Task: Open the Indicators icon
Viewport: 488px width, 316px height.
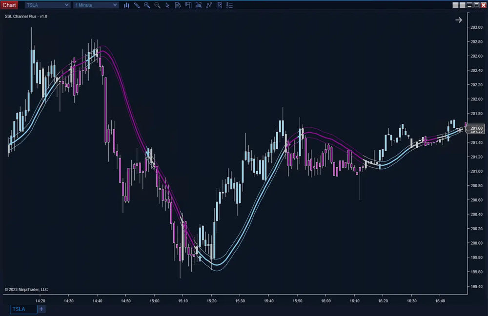Action: coord(209,5)
